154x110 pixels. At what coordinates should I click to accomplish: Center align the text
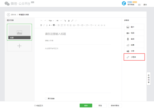click(65, 25)
